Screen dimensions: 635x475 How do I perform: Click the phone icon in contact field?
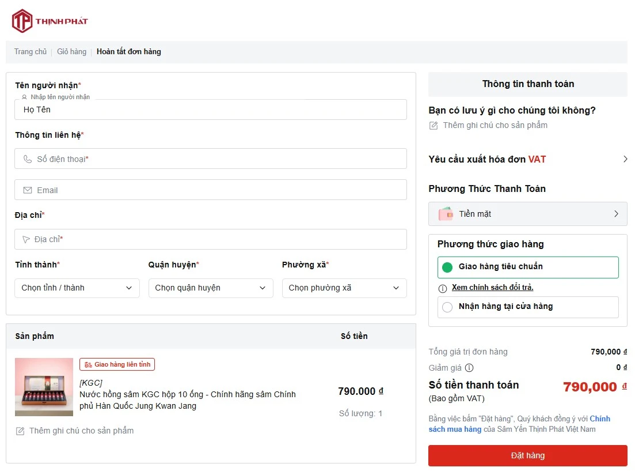click(x=28, y=159)
